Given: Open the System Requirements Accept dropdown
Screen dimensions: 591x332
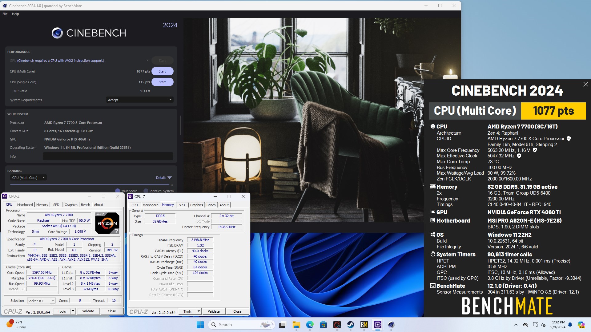Looking at the screenshot, I should (140, 100).
